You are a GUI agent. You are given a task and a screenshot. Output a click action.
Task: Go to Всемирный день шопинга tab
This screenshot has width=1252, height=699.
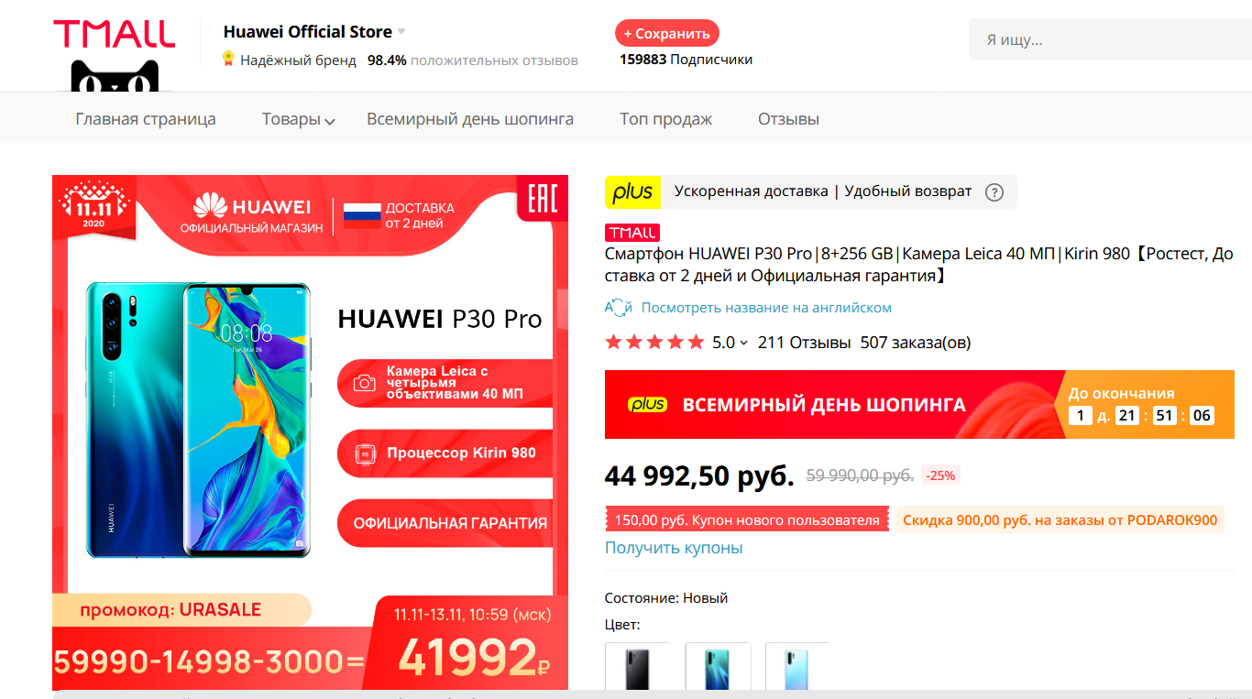[470, 119]
